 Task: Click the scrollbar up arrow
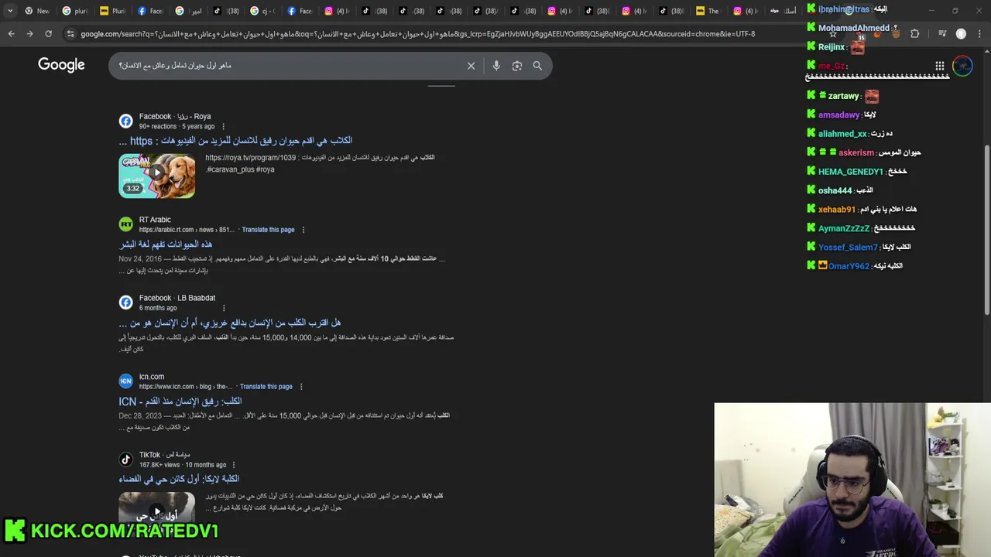pyautogui.click(x=986, y=52)
